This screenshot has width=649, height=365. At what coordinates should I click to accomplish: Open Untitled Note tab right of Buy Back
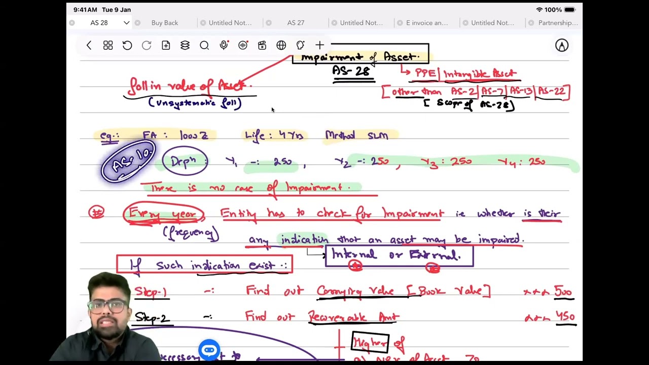tap(230, 23)
